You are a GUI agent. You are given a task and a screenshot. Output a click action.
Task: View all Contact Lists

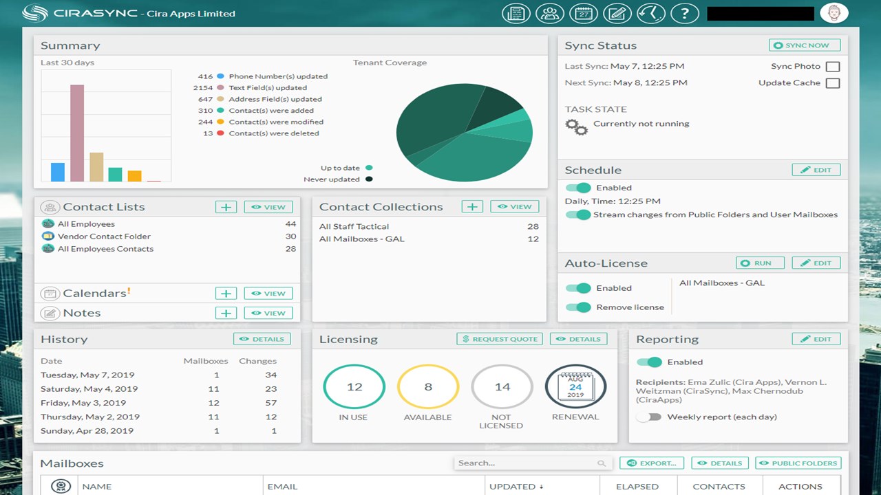click(x=268, y=207)
